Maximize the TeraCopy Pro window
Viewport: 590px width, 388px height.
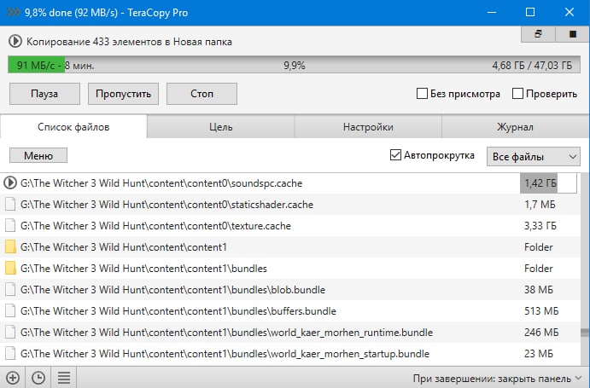pos(530,13)
